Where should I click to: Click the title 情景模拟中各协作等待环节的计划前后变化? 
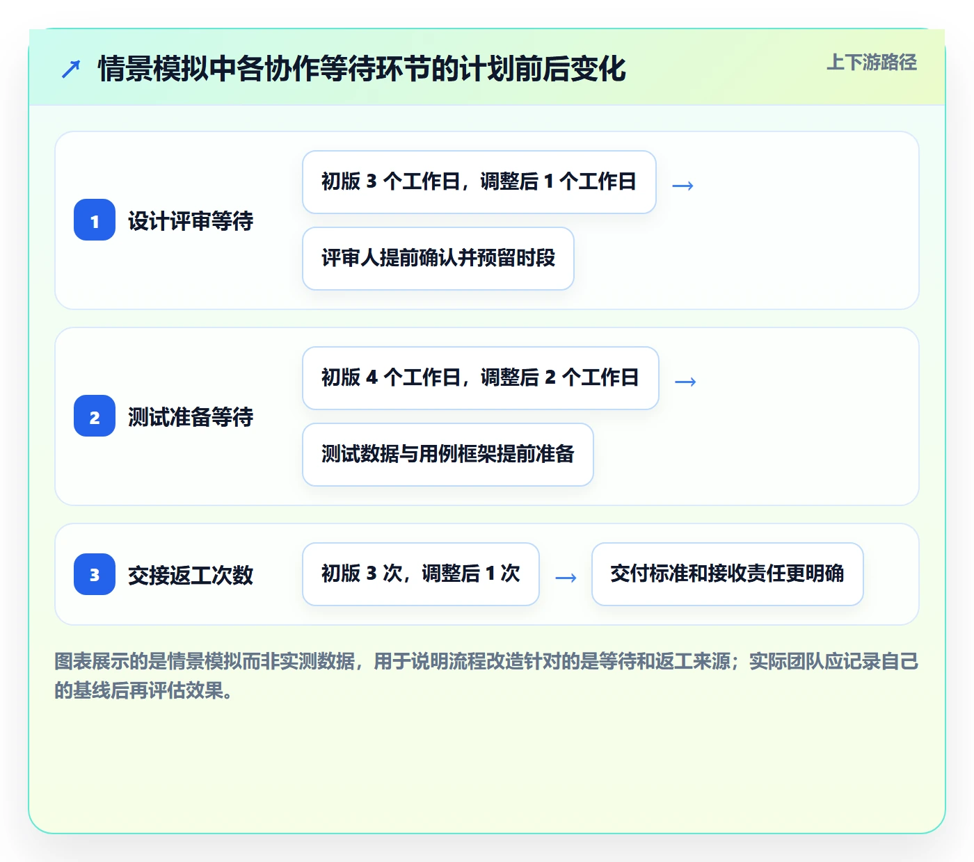coord(362,69)
